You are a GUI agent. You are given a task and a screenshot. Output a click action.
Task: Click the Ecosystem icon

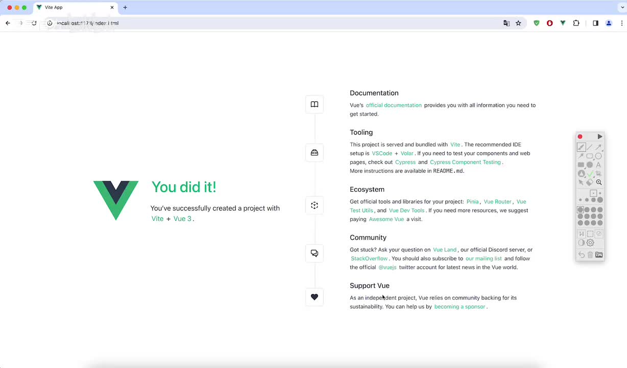click(x=315, y=205)
